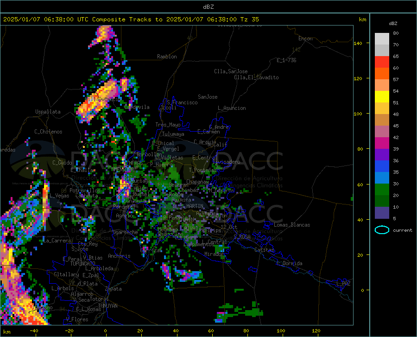Click the Ugarteche map label
Viewport: 417px width, 337px height.
coord(125,232)
